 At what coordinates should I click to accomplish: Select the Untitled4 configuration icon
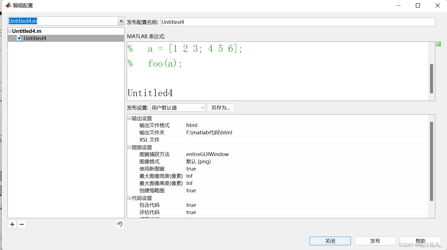pyautogui.click(x=19, y=38)
